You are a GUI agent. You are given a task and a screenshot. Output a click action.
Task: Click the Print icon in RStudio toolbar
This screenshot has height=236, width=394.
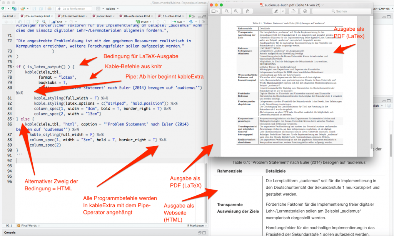(49, 8)
